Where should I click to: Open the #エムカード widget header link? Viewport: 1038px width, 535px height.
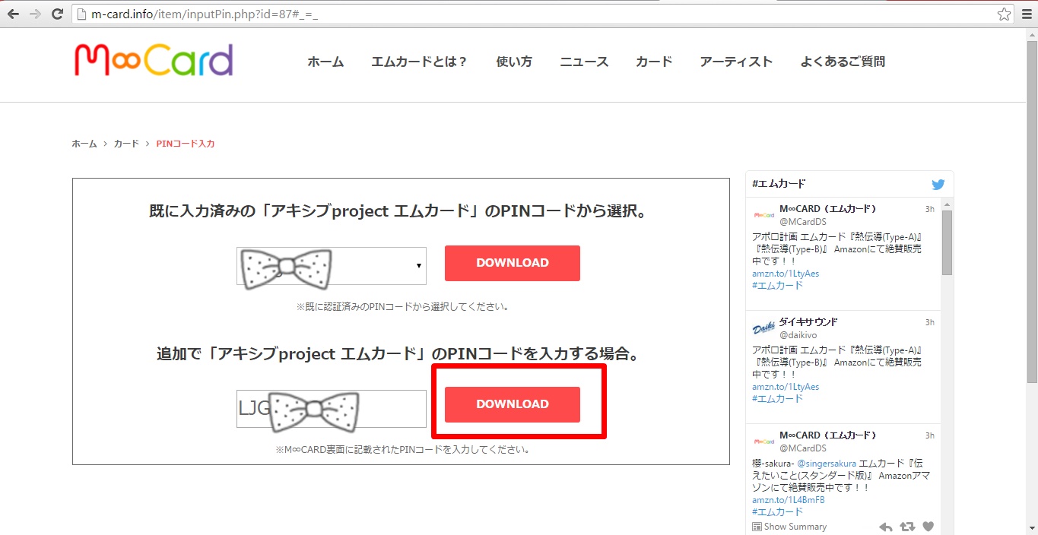(779, 184)
